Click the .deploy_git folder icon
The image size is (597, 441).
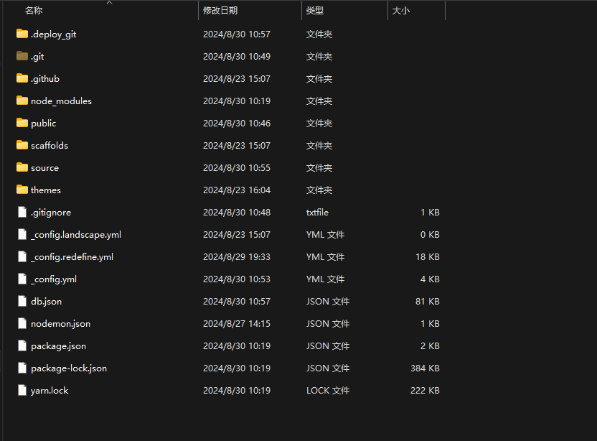[22, 34]
